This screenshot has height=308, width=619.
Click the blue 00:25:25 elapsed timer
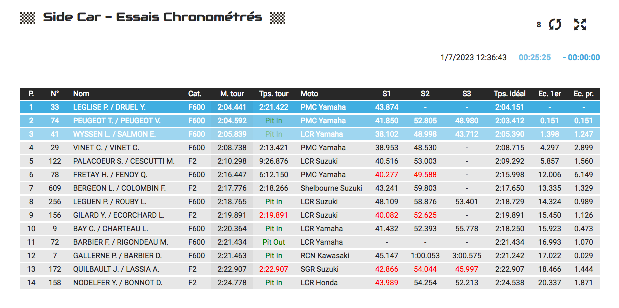[x=535, y=58]
